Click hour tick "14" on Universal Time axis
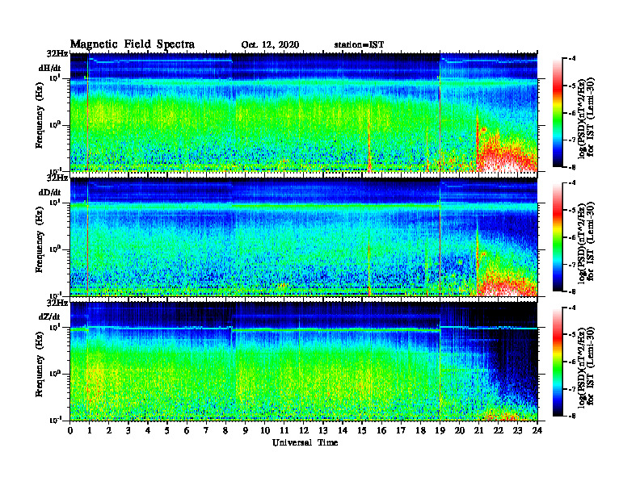Screen dimensions: 640x494 (343, 430)
